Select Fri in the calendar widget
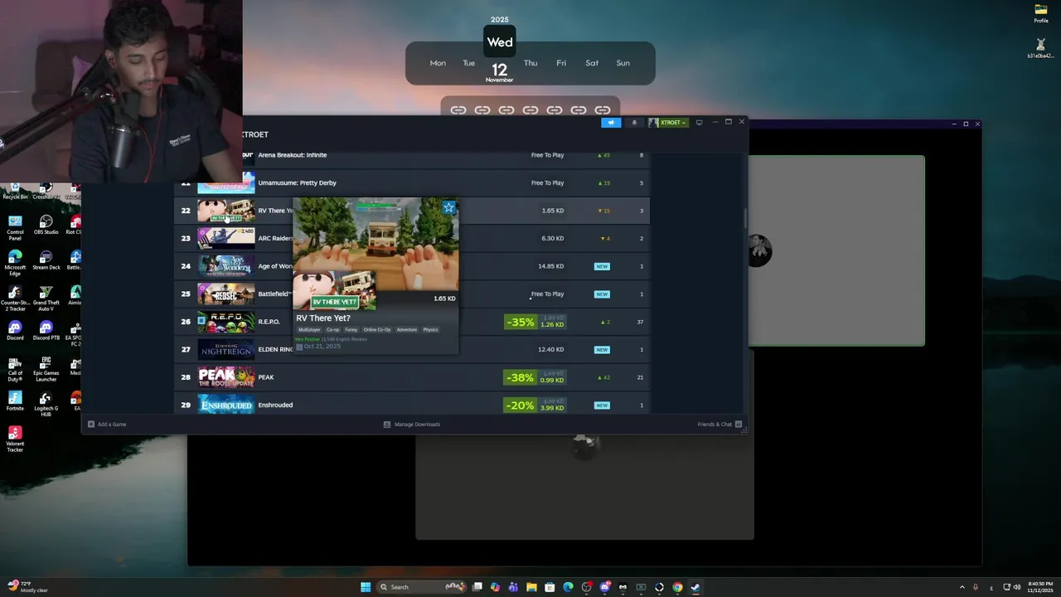 (x=561, y=63)
